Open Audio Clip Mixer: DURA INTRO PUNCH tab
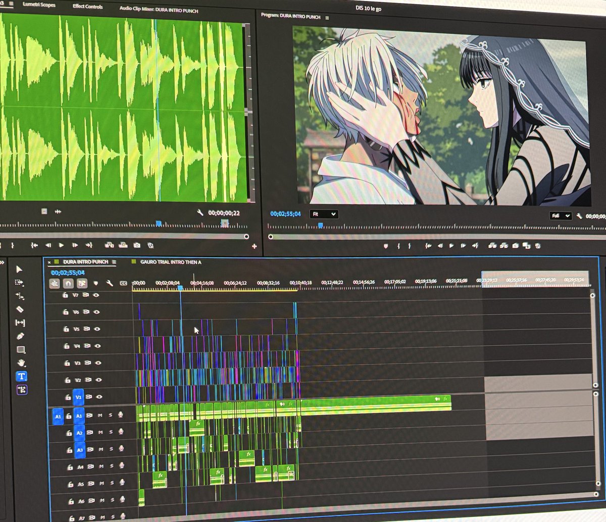 (159, 10)
